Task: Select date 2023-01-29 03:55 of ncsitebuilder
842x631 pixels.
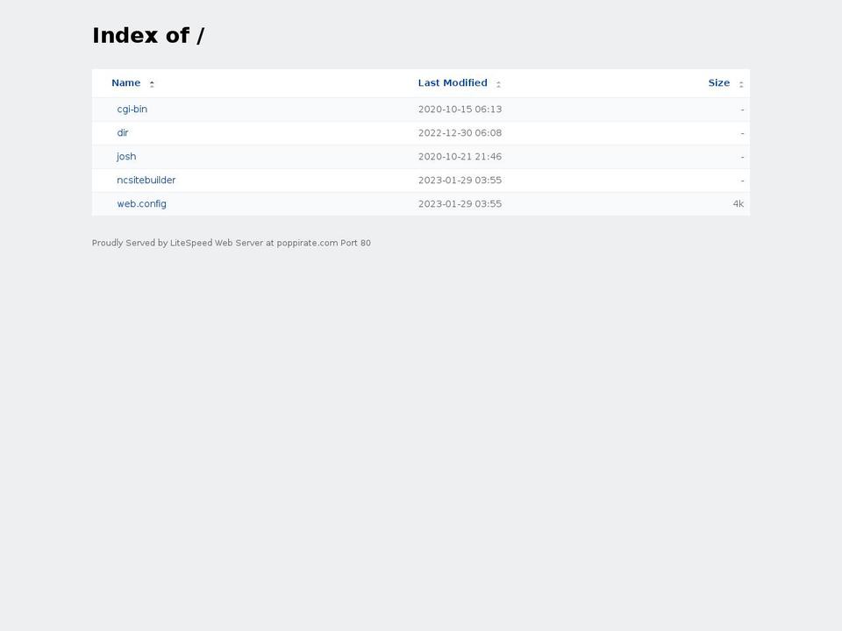Action: 460,181
